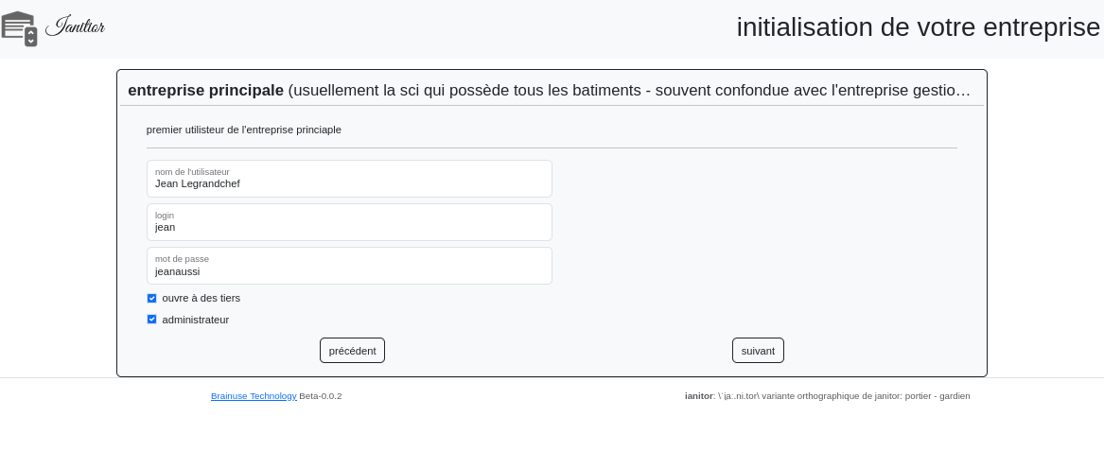Click the "portier - gardien" footer definition text
The image size is (1104, 451).
point(937,396)
